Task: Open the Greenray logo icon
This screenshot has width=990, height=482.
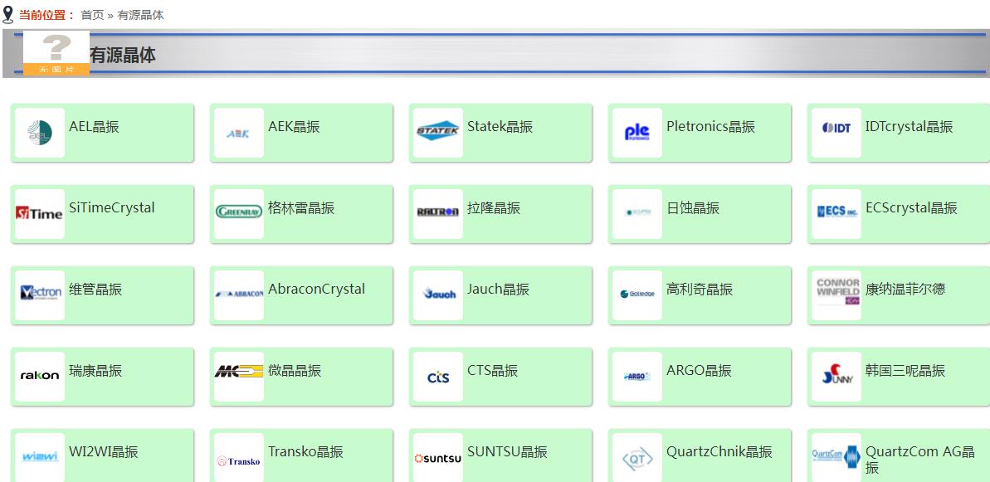Action: point(239,214)
